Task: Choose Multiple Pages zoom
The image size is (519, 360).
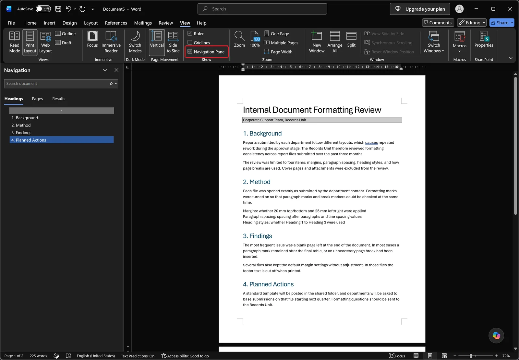Action: [281, 42]
